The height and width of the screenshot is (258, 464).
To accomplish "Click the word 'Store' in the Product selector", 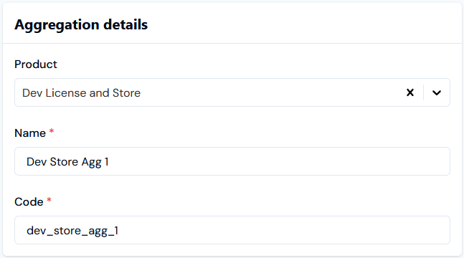I will point(126,93).
